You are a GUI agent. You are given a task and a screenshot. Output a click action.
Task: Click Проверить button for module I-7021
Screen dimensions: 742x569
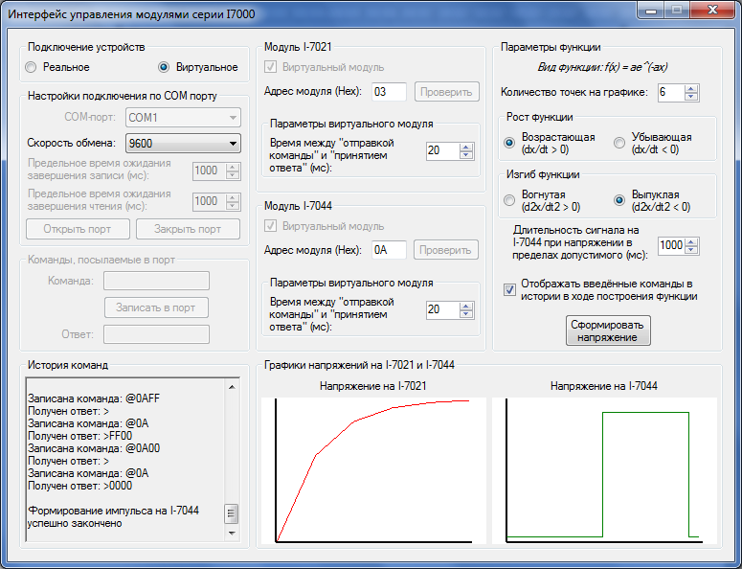[x=447, y=92]
